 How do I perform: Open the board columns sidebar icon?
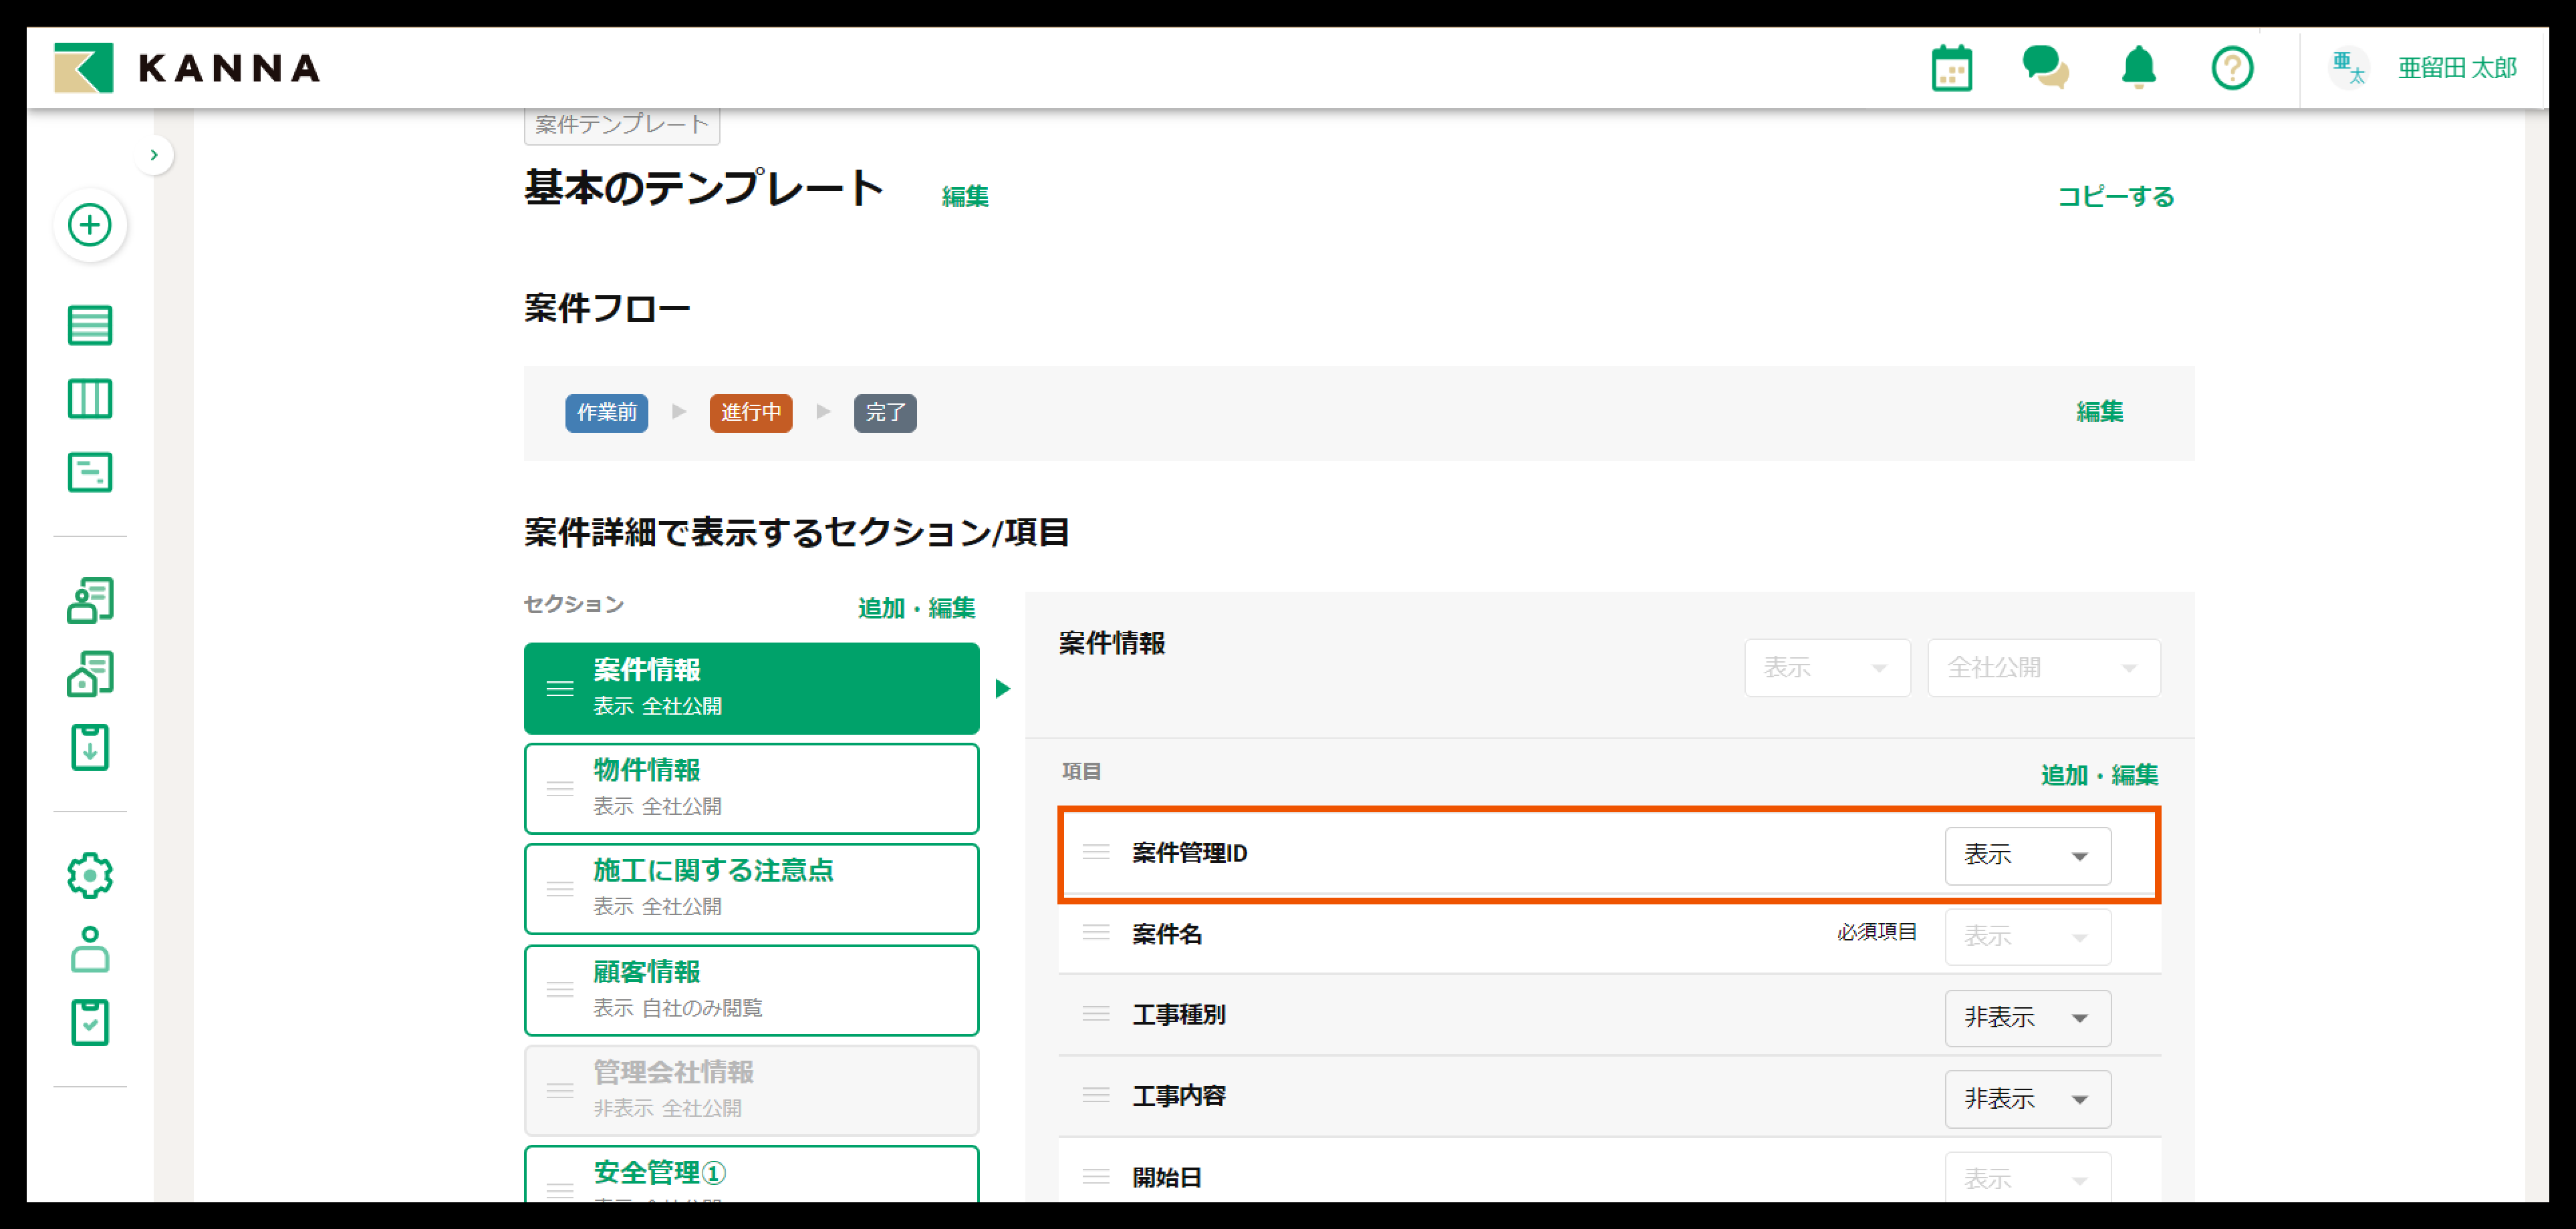click(90, 399)
